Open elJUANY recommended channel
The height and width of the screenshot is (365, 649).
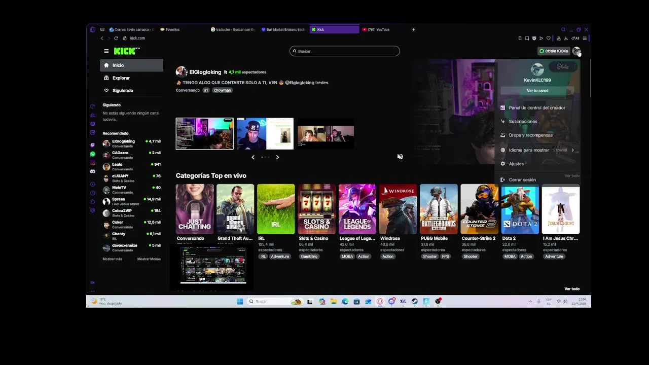131,178
